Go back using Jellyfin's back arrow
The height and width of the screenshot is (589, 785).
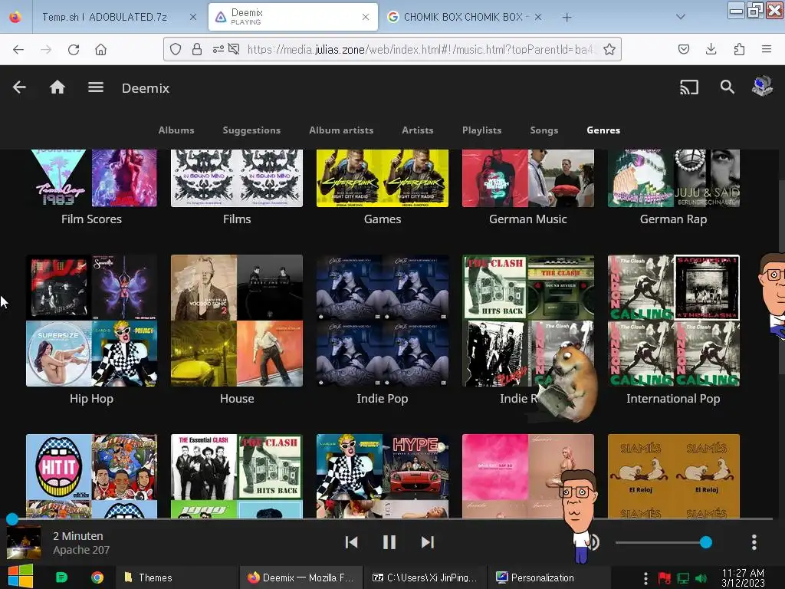tap(19, 87)
